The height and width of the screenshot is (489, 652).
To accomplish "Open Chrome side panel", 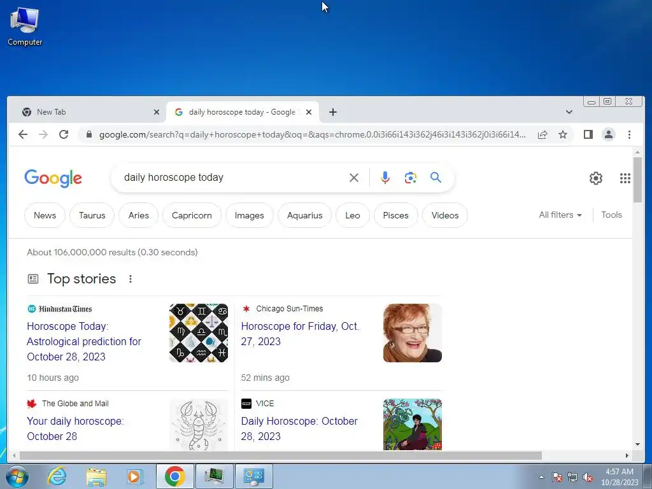I will tap(588, 134).
